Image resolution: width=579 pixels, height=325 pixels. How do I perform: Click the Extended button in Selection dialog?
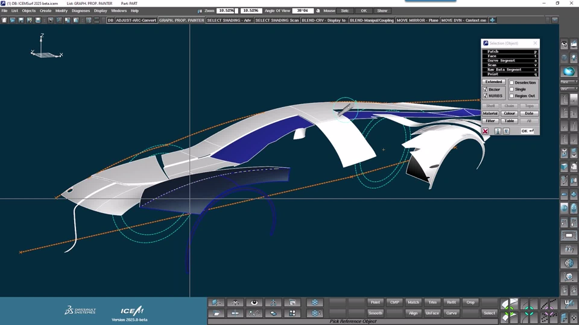[493, 82]
